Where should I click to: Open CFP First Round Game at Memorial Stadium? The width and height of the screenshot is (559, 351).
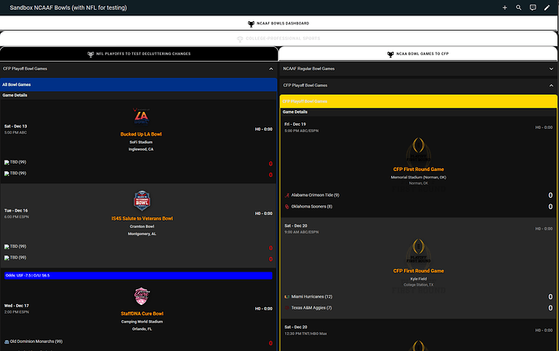click(419, 169)
